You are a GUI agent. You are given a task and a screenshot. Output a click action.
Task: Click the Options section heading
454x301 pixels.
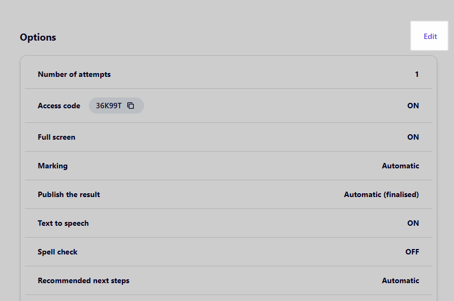pyautogui.click(x=38, y=37)
